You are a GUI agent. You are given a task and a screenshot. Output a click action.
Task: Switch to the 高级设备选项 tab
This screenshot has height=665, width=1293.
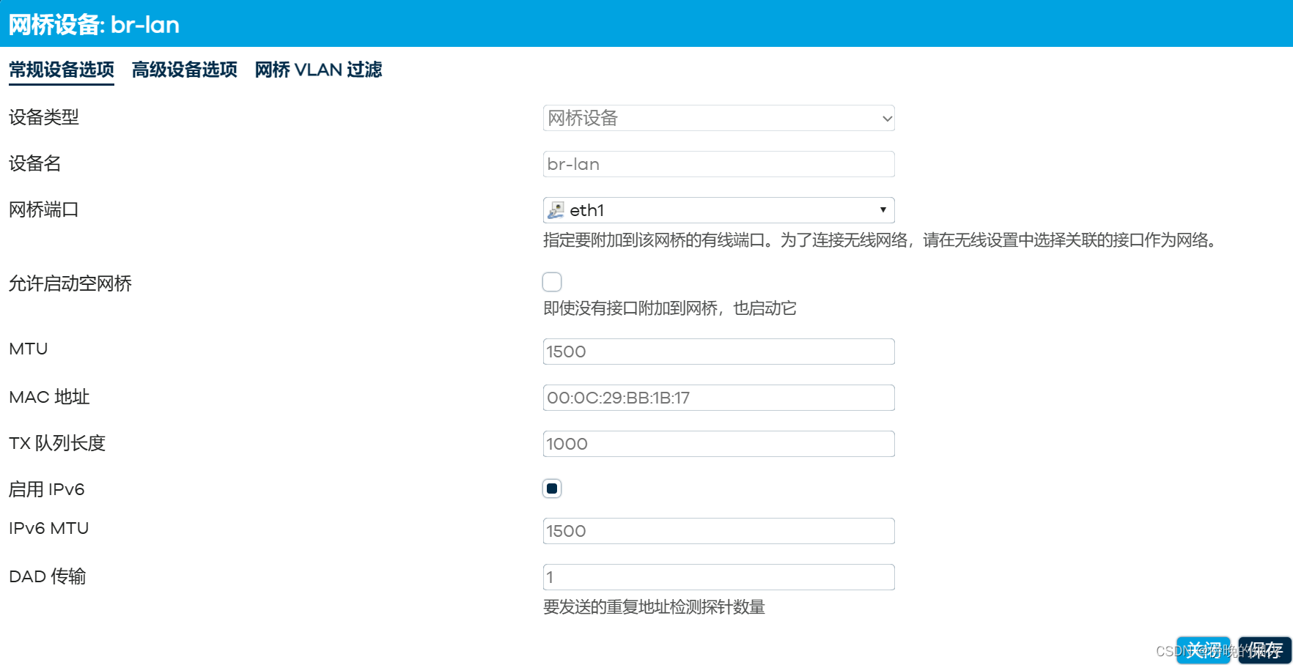184,70
